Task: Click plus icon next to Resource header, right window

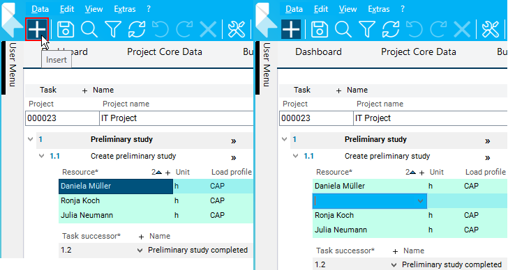Action: pos(421,173)
